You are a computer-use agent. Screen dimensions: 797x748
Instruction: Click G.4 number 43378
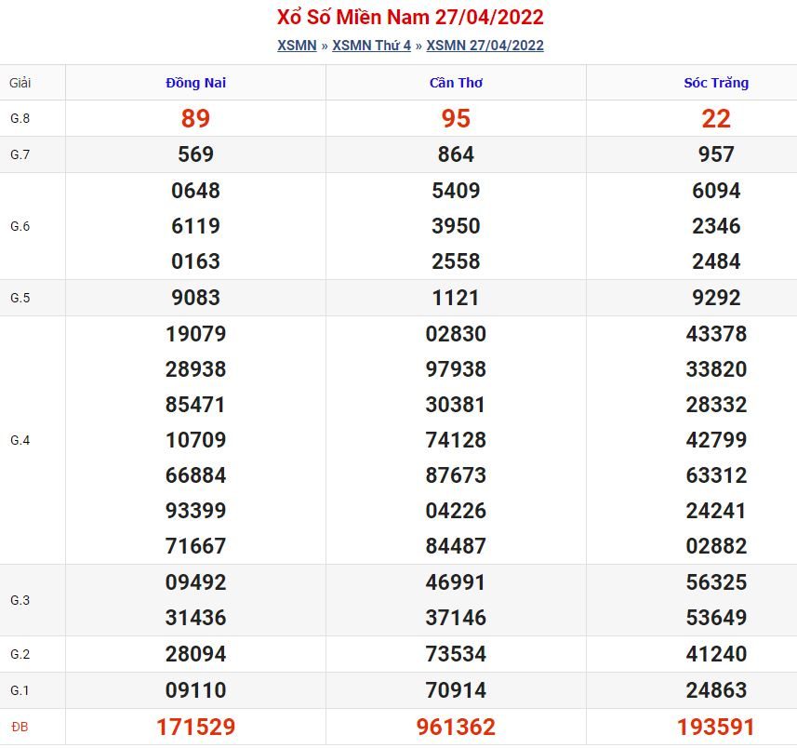pos(716,334)
